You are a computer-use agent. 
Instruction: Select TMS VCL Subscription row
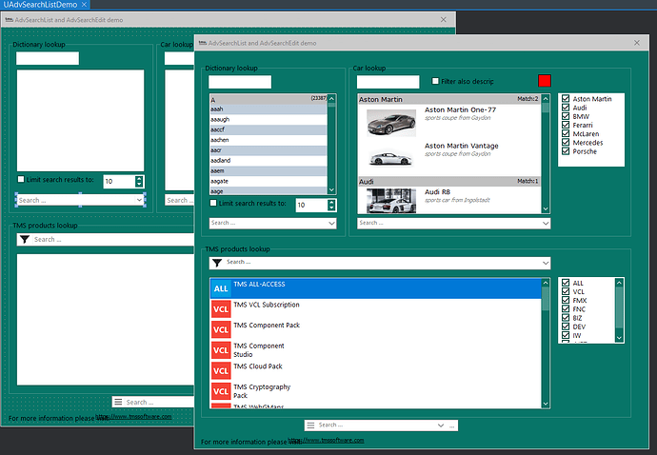[376, 309]
